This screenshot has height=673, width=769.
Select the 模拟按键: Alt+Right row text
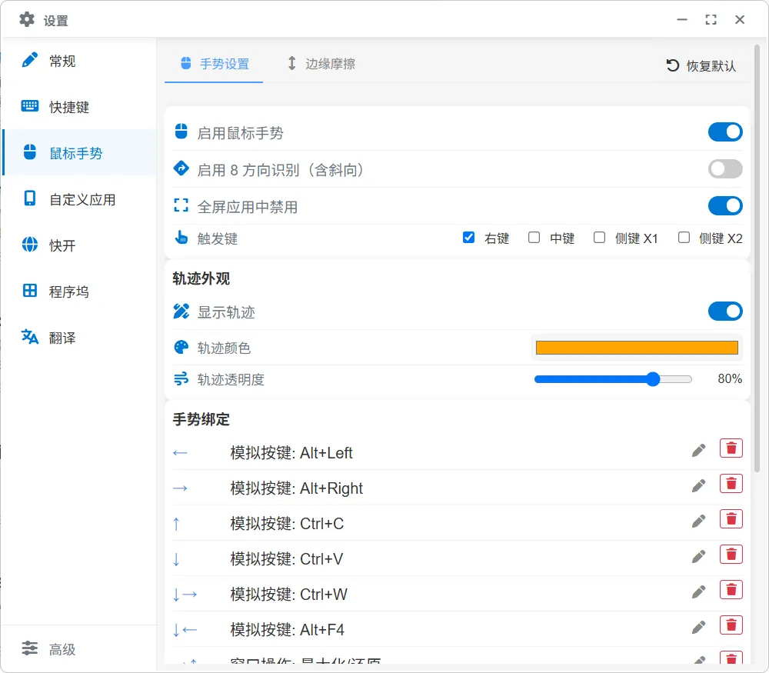pyautogui.click(x=297, y=488)
